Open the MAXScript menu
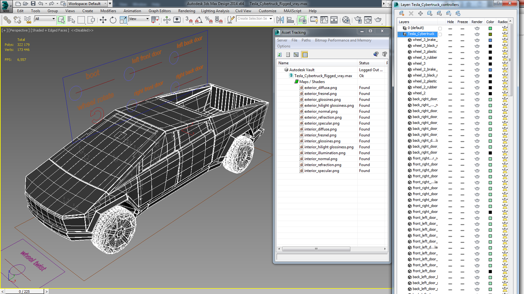 click(x=292, y=11)
